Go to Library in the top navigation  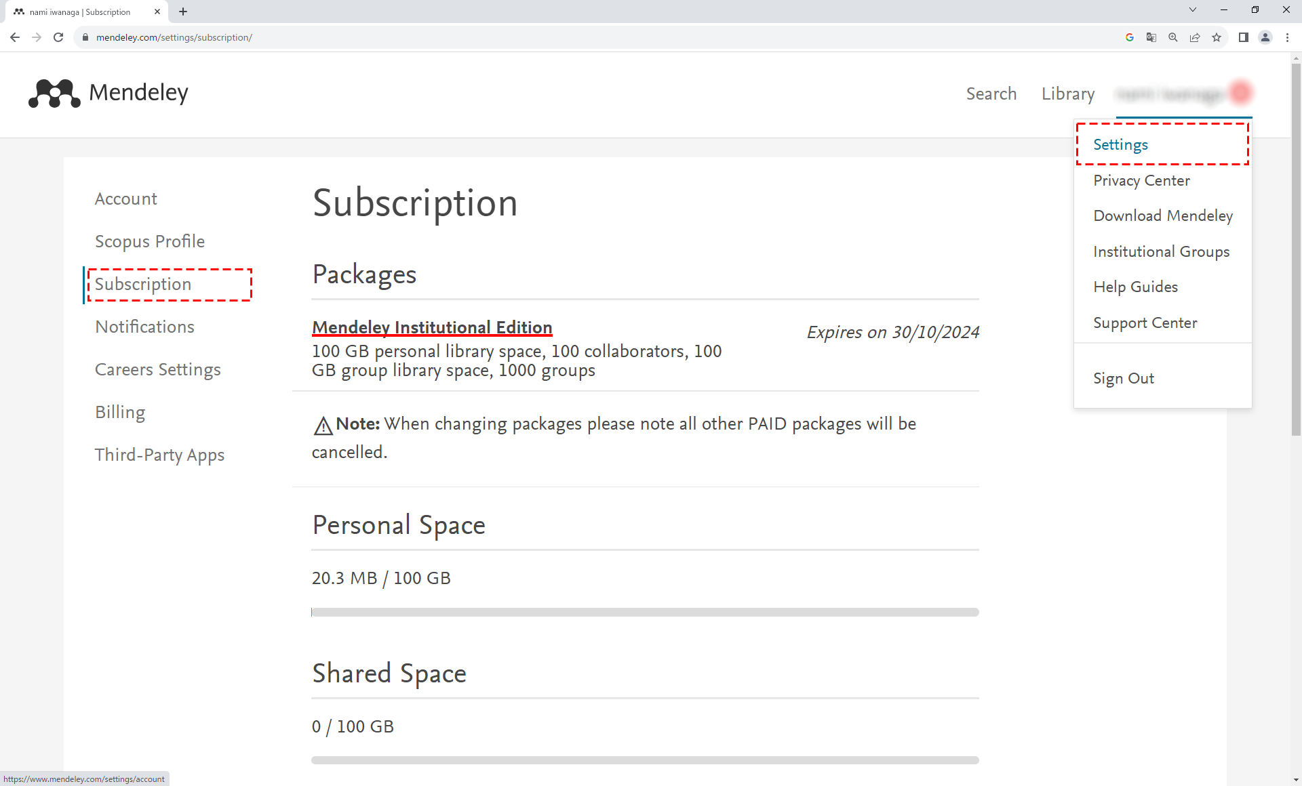click(x=1068, y=94)
